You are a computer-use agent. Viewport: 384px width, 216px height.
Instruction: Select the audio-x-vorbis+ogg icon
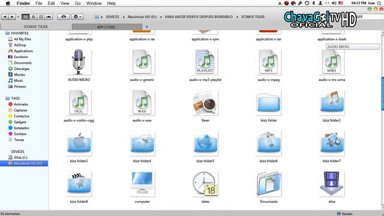coord(79,103)
